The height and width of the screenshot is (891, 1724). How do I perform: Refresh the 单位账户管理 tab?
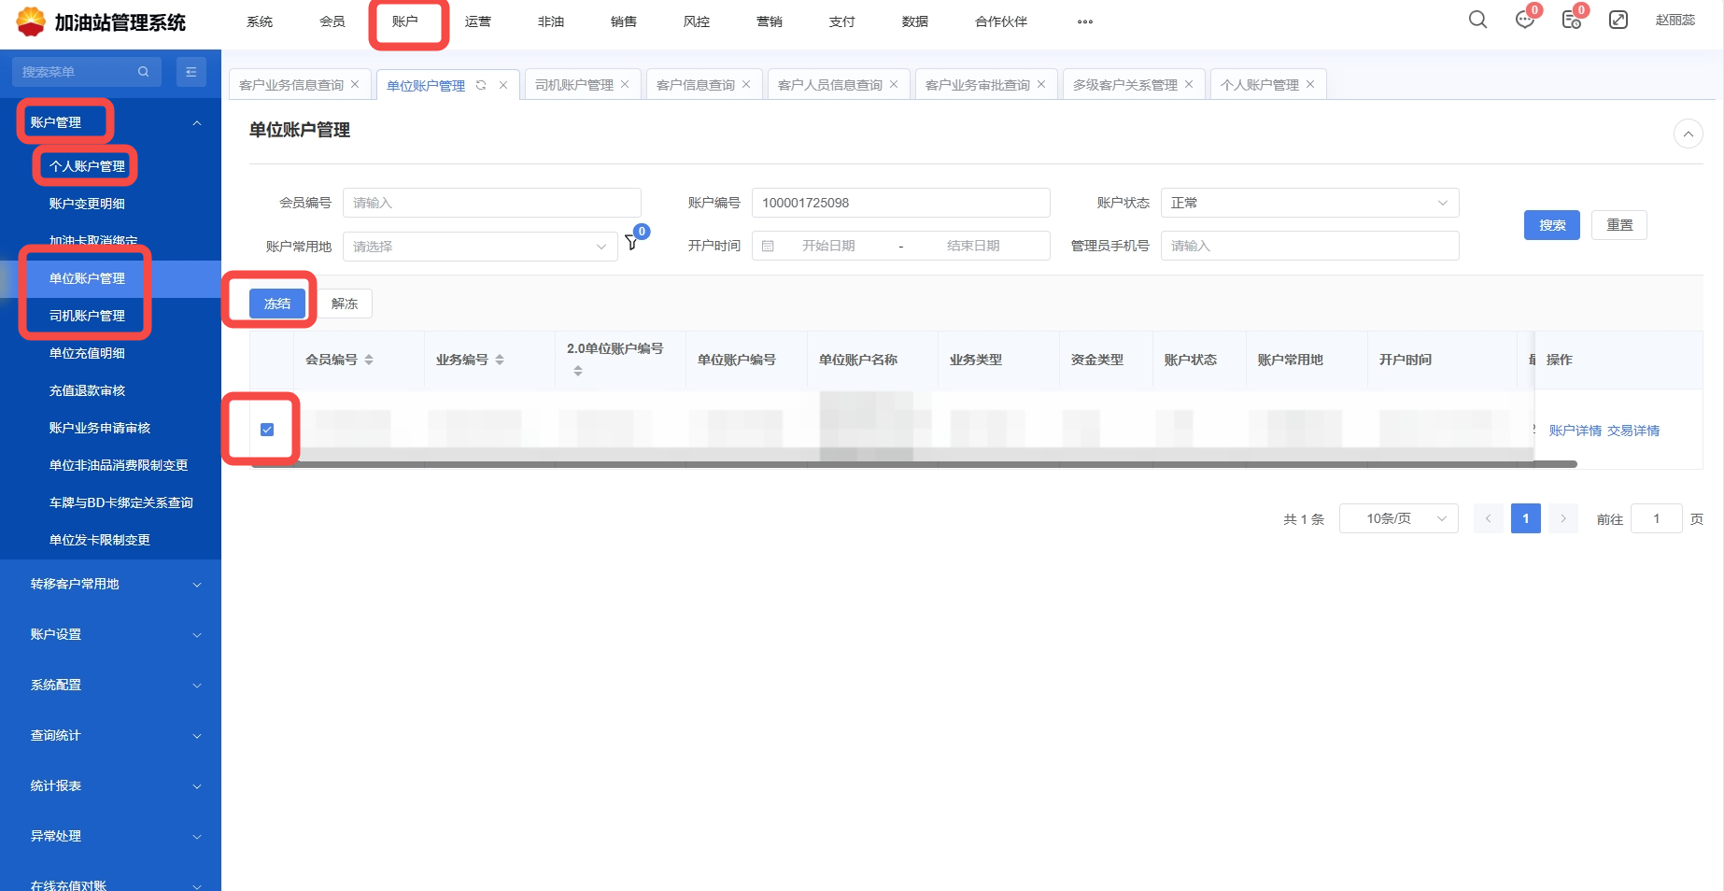point(481,85)
